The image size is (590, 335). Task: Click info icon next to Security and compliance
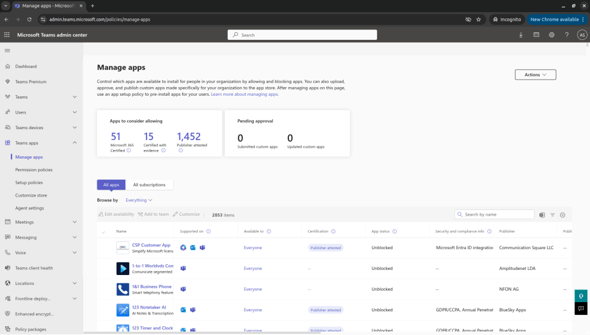coord(490,232)
